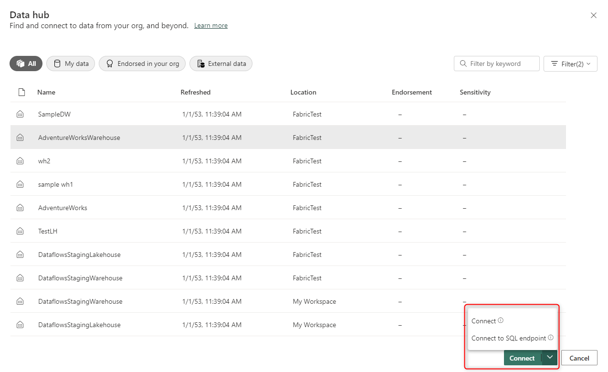The image size is (608, 372).
Task: Close the Data hub dialog
Action: coord(594,15)
